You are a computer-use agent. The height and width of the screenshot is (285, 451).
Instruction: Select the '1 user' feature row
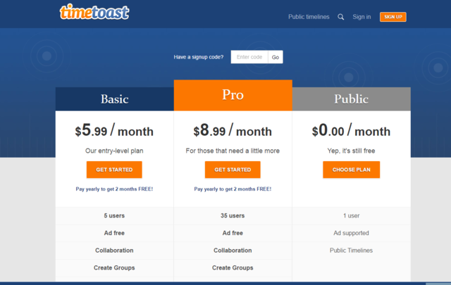351,216
